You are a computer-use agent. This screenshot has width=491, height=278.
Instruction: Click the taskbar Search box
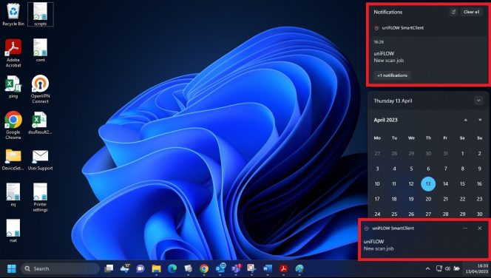click(60, 268)
